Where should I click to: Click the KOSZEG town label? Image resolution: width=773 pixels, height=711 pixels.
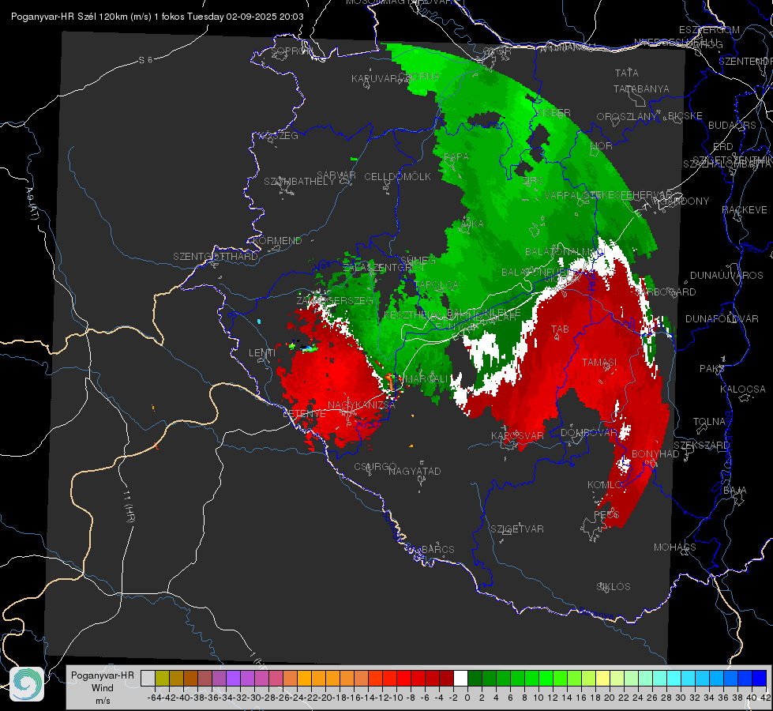pyautogui.click(x=280, y=136)
